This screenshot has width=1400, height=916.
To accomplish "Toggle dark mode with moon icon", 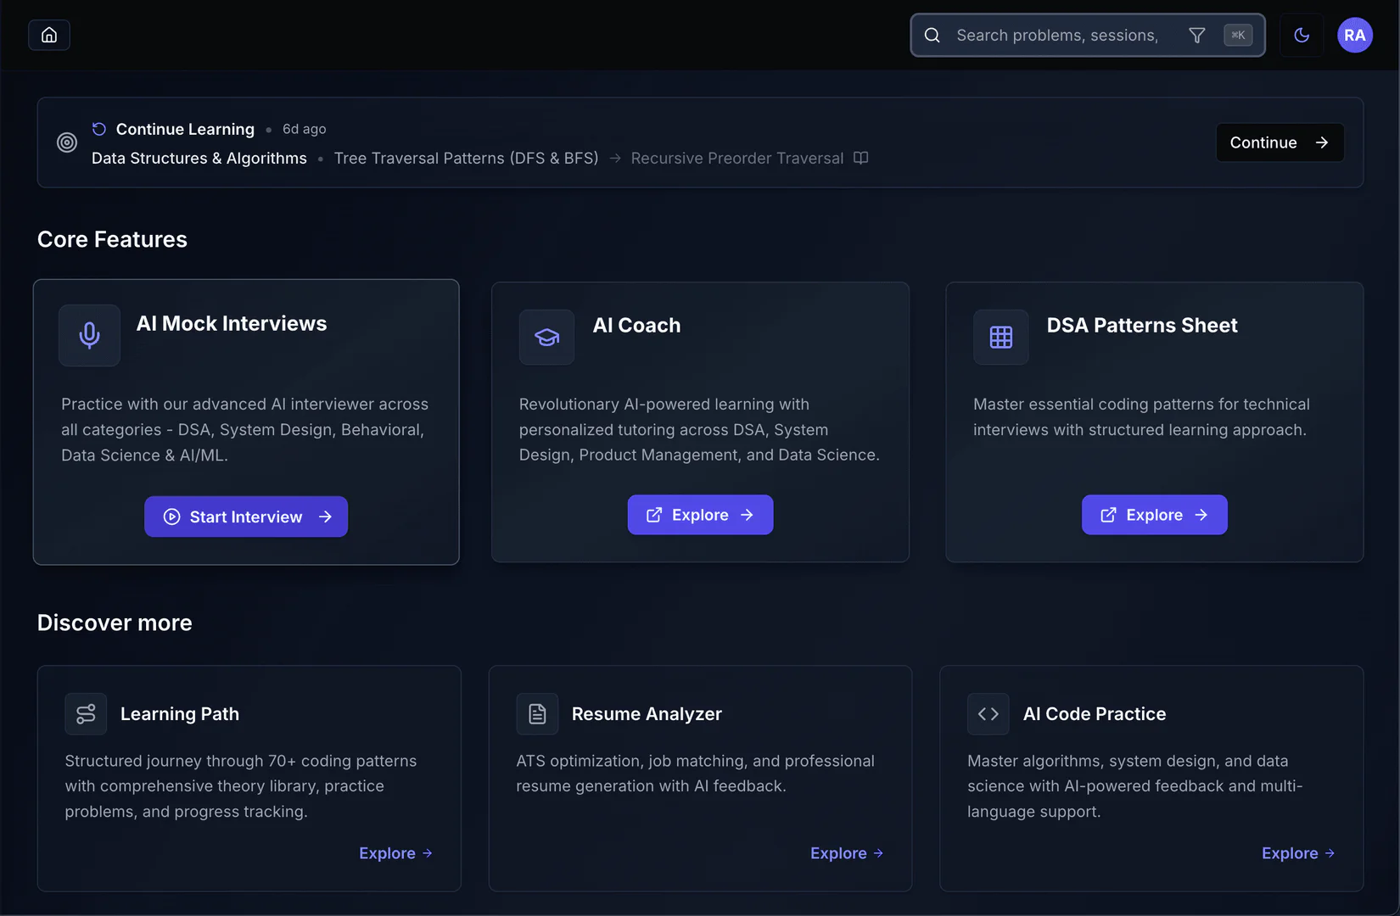I will (x=1302, y=35).
